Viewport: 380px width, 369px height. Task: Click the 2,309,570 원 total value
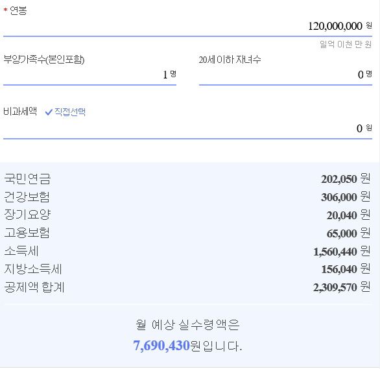tap(342, 287)
